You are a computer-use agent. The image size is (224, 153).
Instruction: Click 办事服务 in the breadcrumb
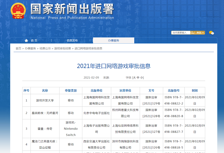(x=30, y=48)
